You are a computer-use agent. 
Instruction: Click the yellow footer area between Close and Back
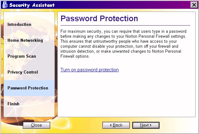(76, 125)
